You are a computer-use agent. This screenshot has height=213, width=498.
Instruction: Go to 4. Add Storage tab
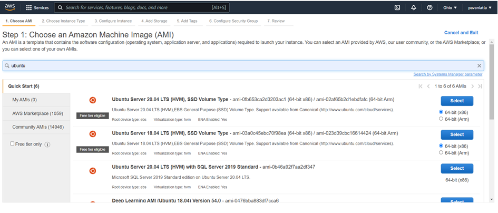[x=154, y=21]
